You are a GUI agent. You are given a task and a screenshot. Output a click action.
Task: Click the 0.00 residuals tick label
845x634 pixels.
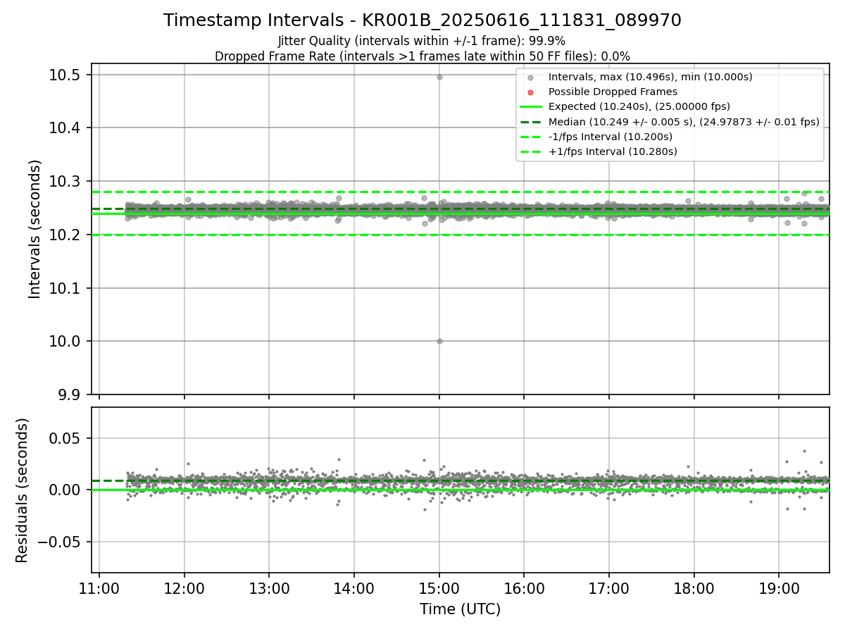coord(65,490)
